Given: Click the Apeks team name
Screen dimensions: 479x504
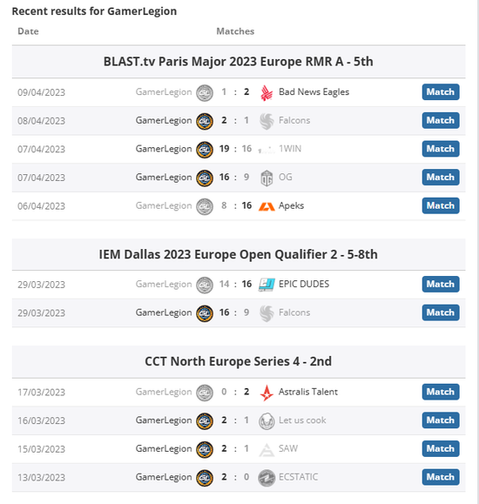Looking at the screenshot, I should (x=291, y=205).
